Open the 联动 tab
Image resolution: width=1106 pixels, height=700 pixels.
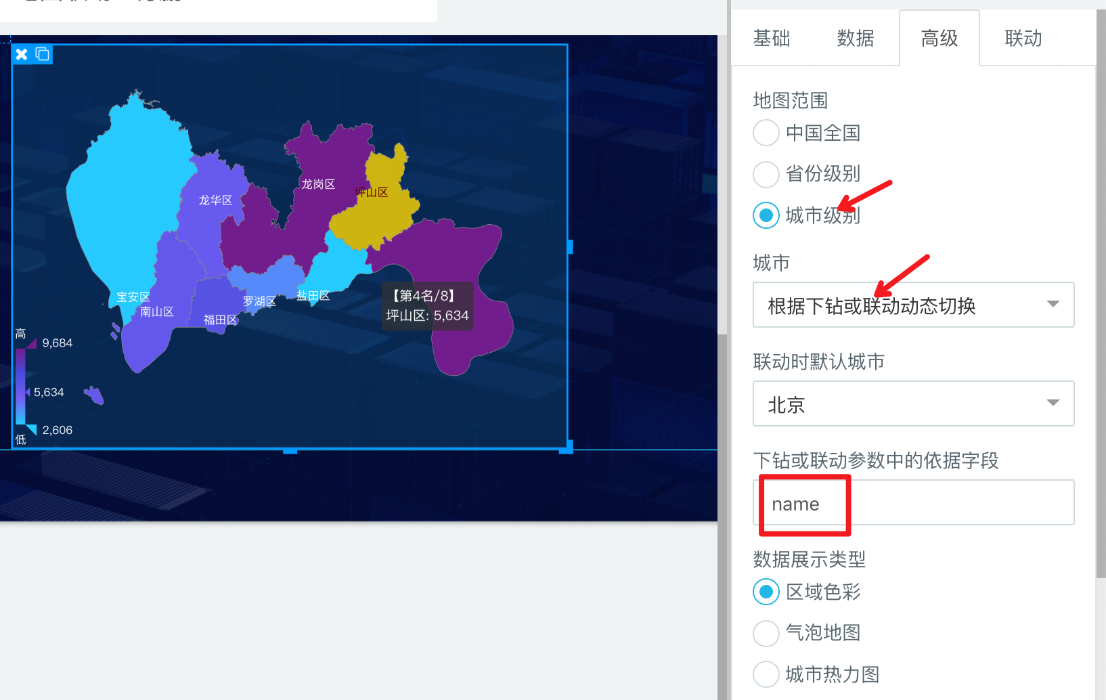tap(1023, 39)
